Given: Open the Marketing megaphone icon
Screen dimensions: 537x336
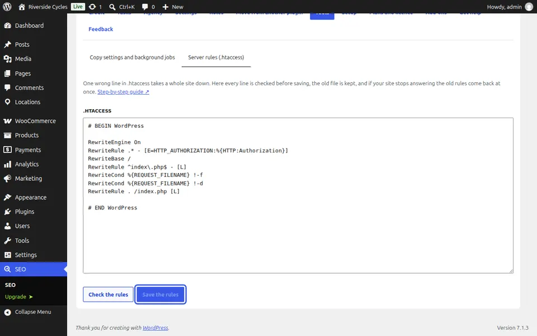Looking at the screenshot, I should (x=7, y=178).
